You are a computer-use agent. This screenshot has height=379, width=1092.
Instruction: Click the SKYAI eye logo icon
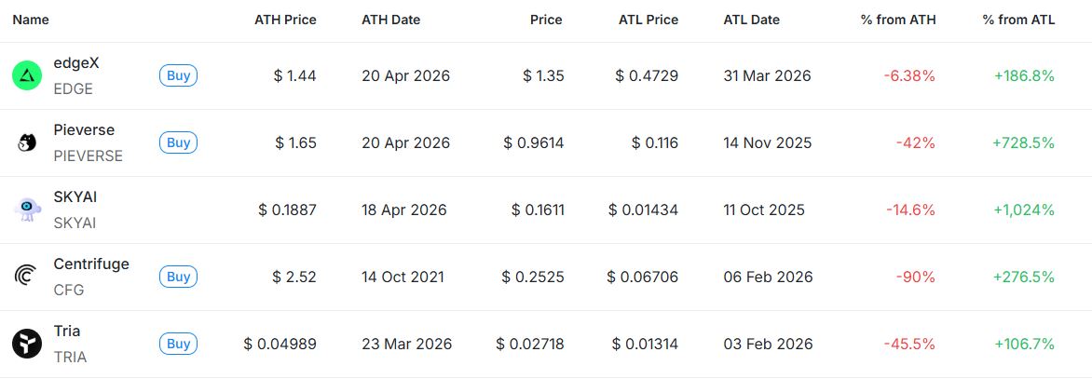point(27,210)
